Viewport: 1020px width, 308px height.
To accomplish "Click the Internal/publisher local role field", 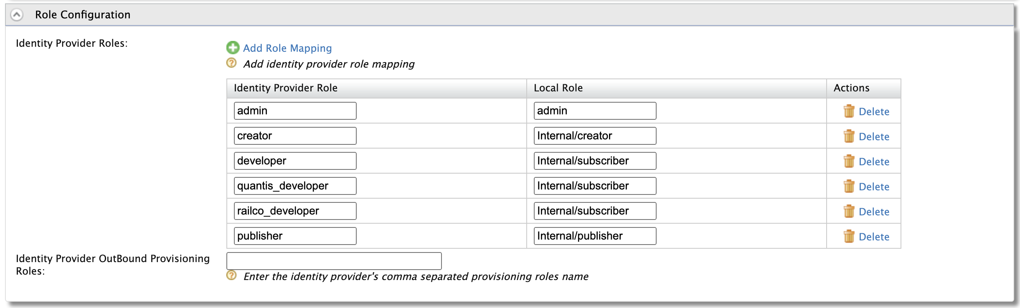I will pos(595,236).
